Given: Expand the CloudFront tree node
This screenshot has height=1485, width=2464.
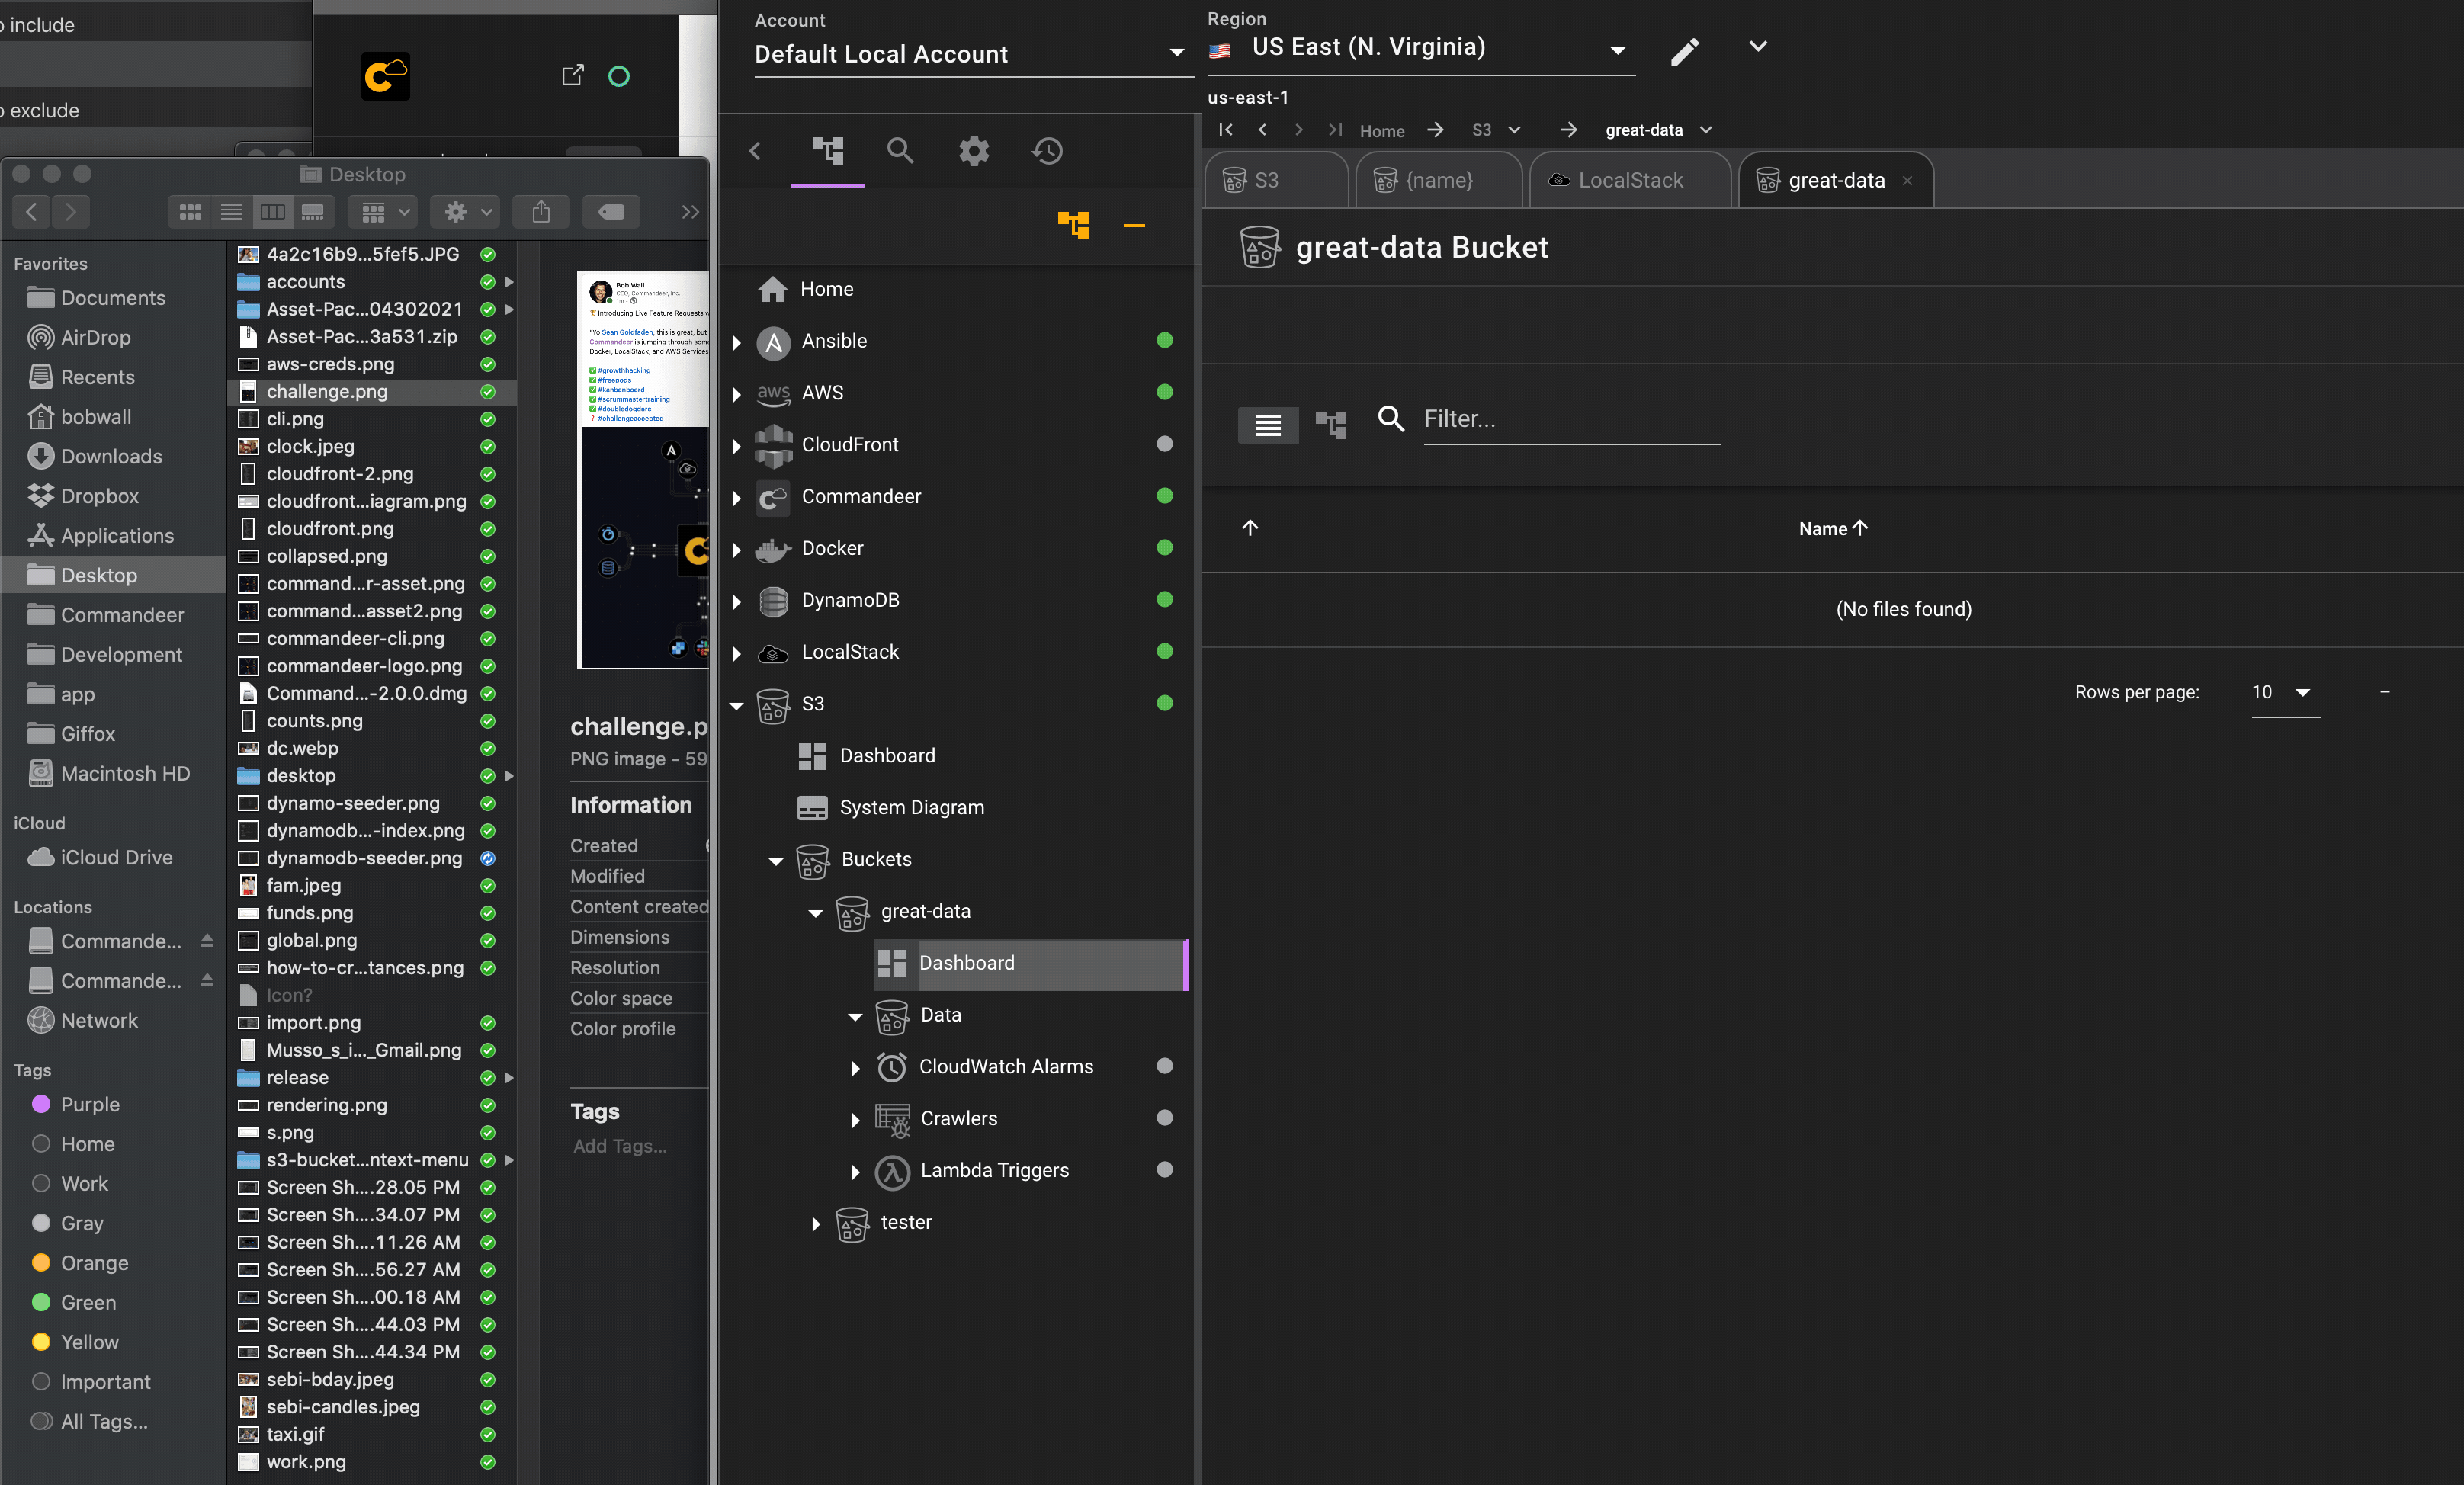Looking at the screenshot, I should click(x=737, y=446).
